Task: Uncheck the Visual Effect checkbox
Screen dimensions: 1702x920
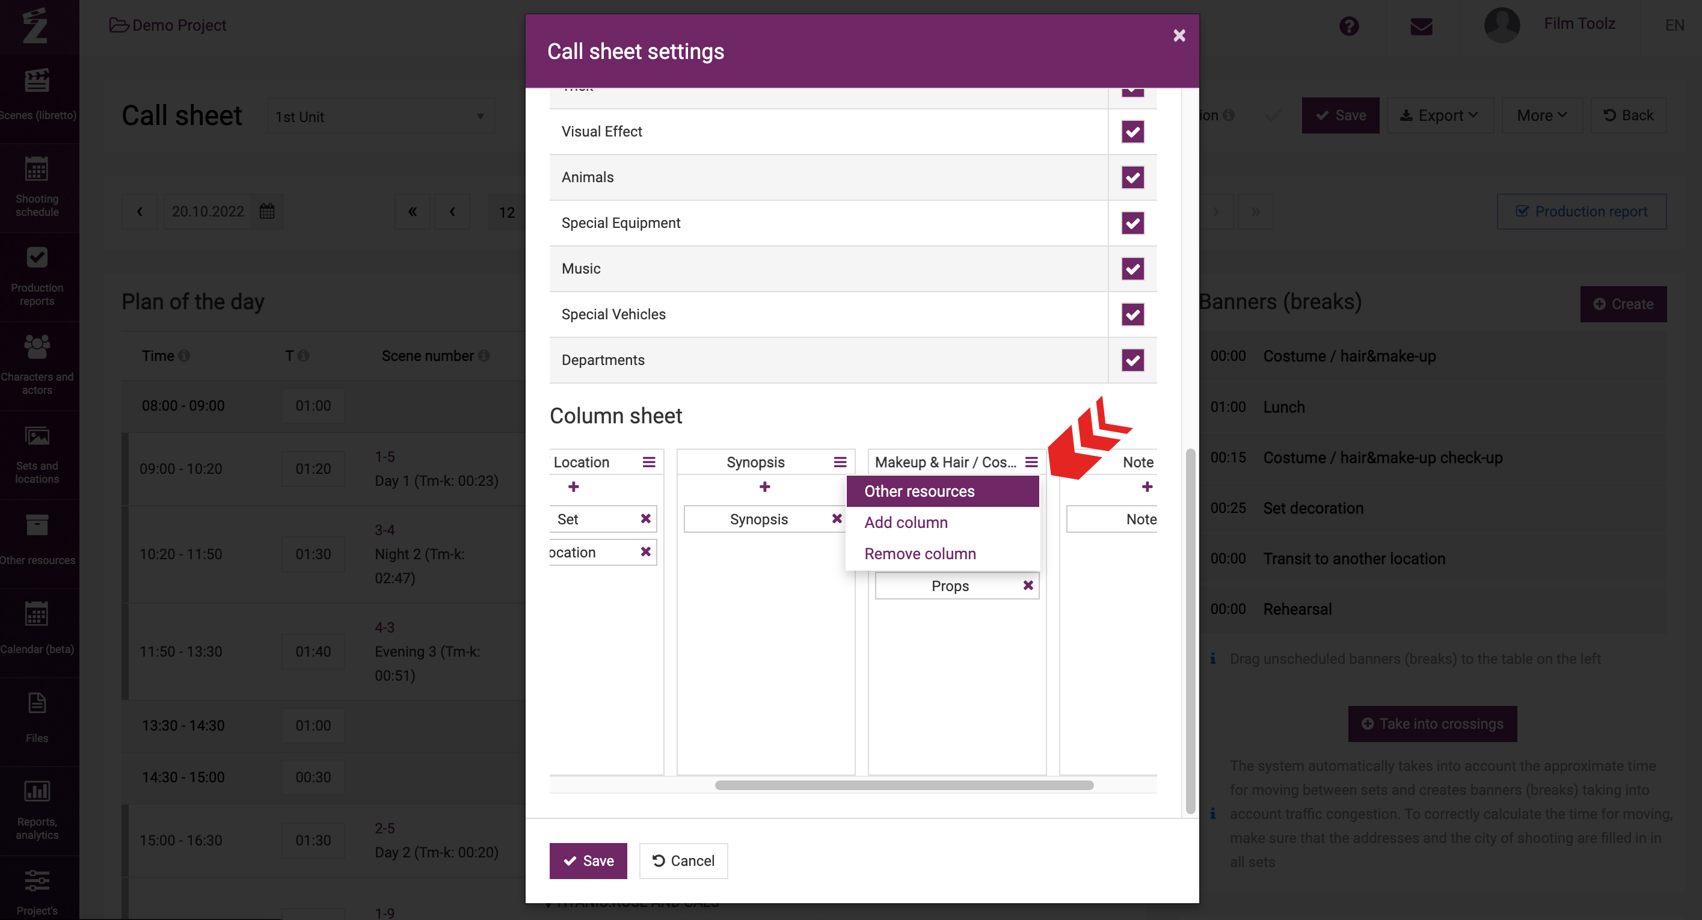Action: coord(1132,132)
